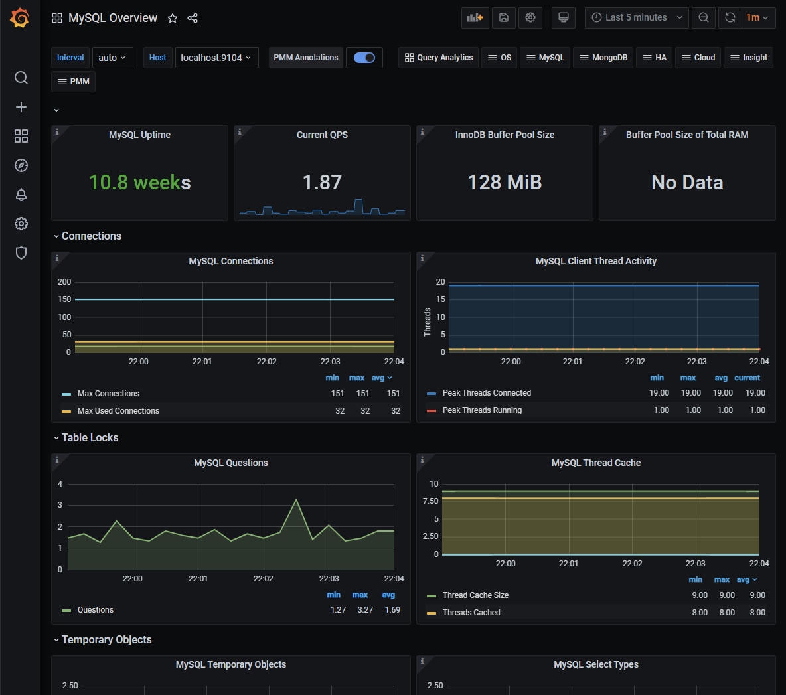Click the Add panel toolbar icon
The width and height of the screenshot is (786, 695).
[475, 17]
